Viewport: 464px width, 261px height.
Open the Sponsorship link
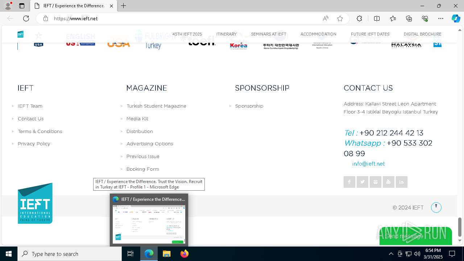(249, 106)
